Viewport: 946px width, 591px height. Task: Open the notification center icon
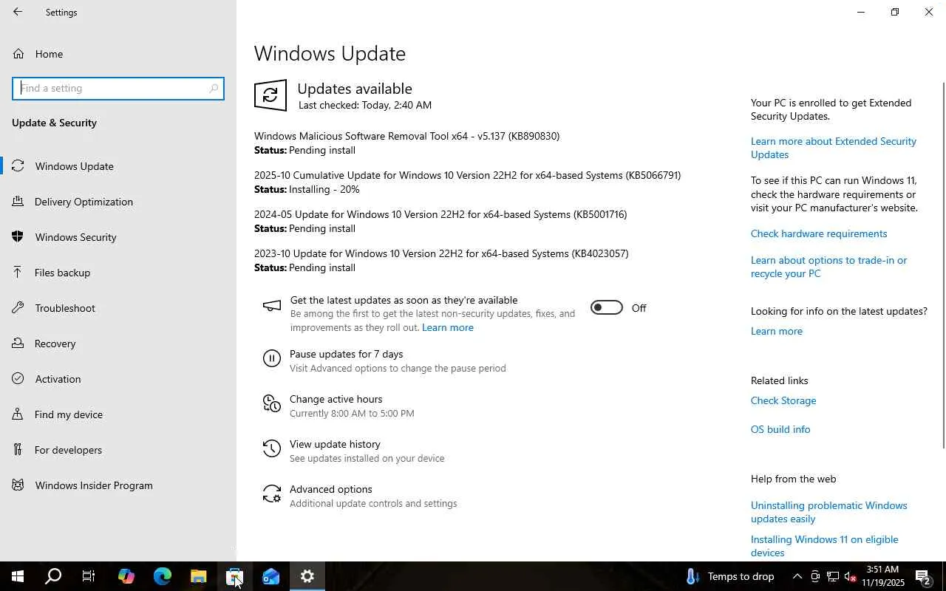923,576
